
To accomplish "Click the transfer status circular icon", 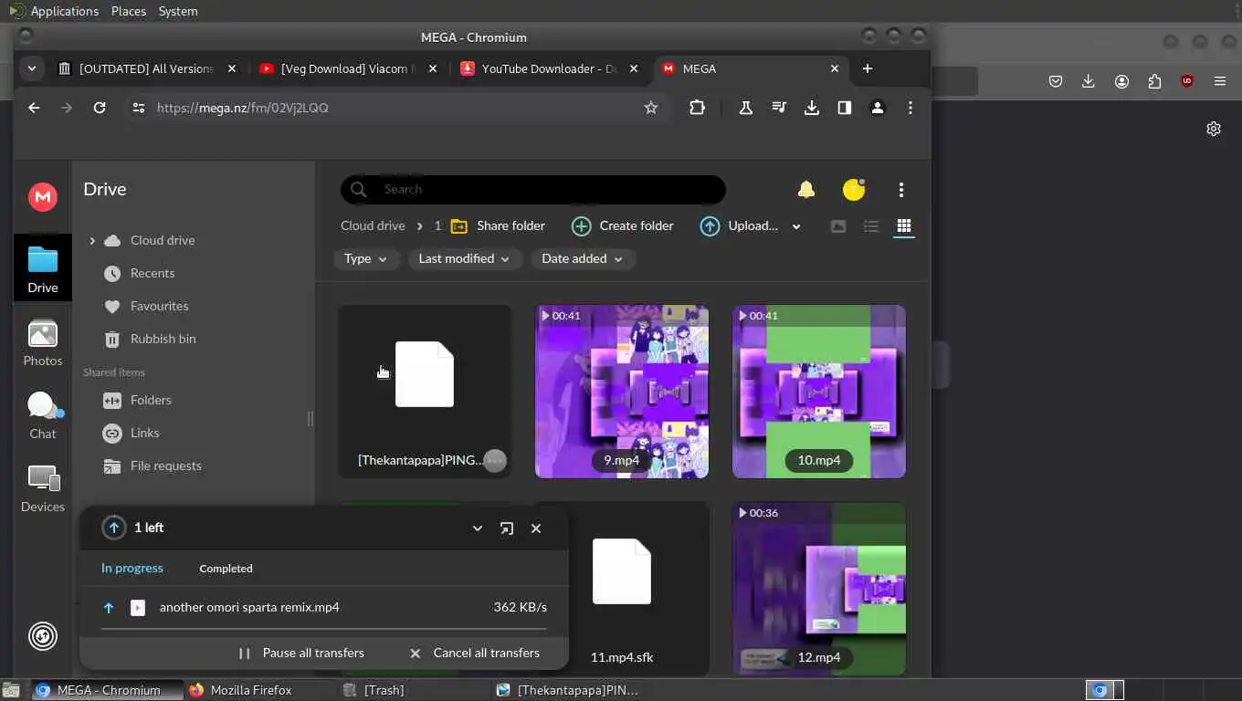I will [x=43, y=636].
